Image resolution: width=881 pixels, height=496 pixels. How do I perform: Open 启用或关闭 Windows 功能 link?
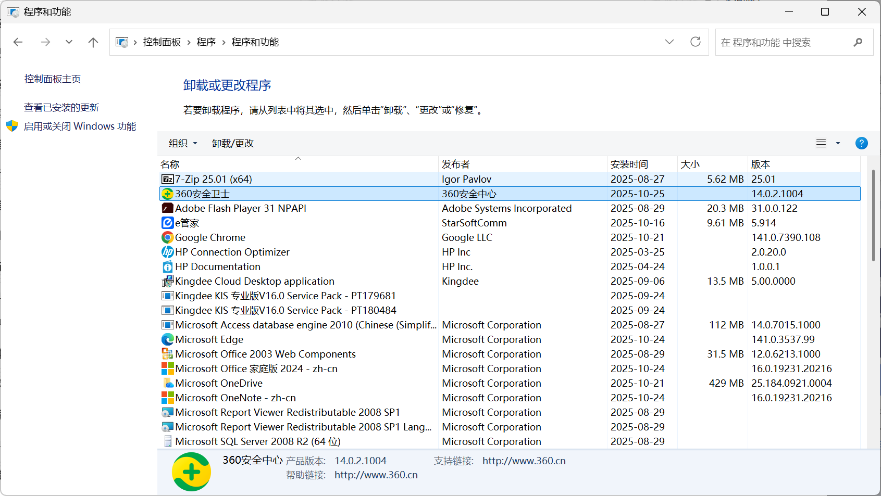coord(80,126)
